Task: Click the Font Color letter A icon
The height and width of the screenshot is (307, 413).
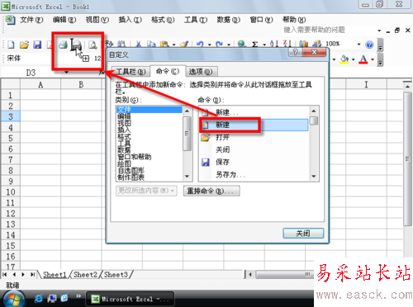Action: (363, 59)
